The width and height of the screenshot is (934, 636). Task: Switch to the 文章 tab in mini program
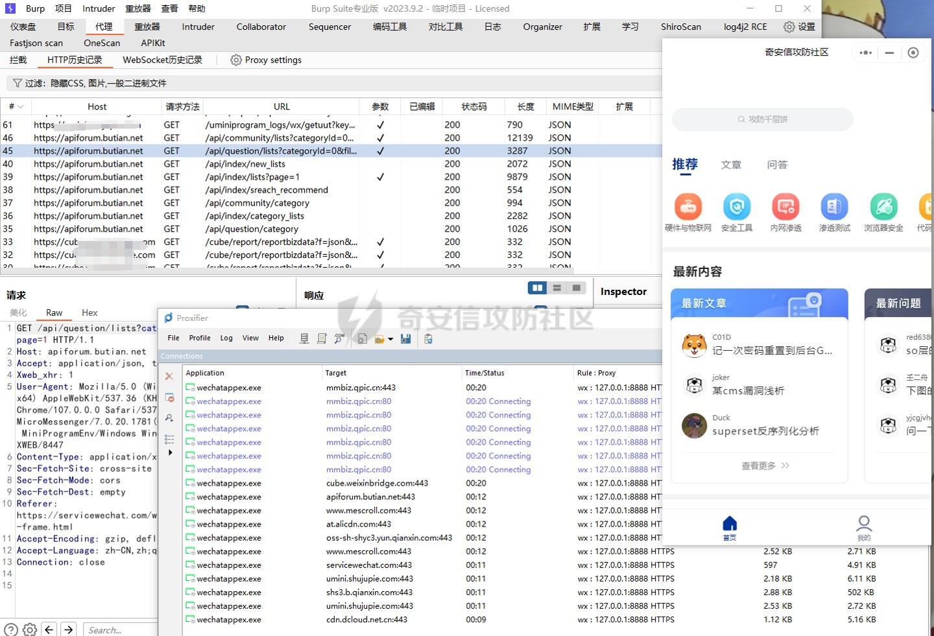pos(731,165)
